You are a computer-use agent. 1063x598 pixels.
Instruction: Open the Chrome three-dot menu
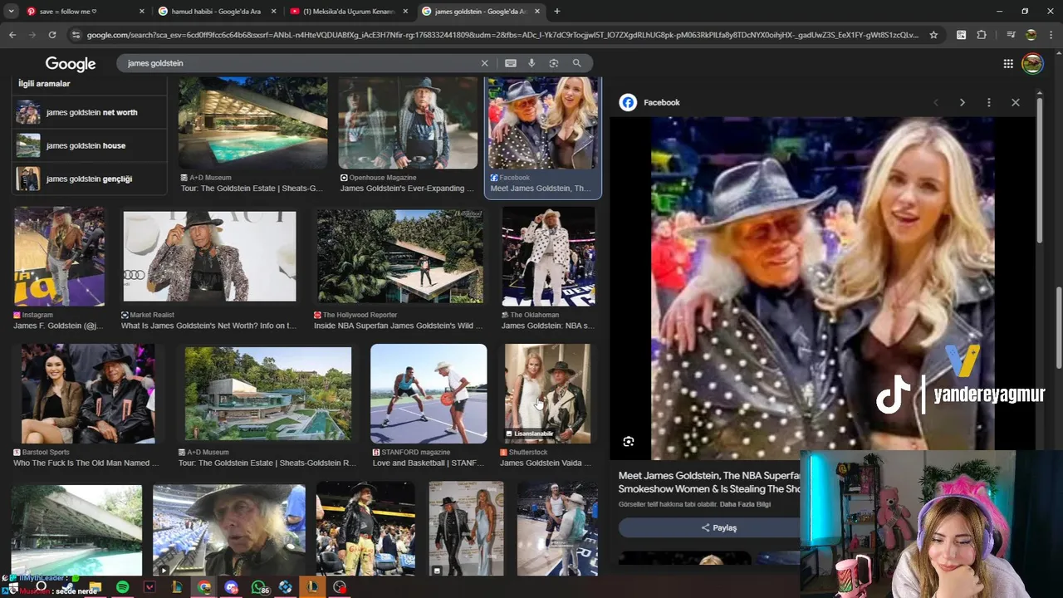pyautogui.click(x=1051, y=35)
